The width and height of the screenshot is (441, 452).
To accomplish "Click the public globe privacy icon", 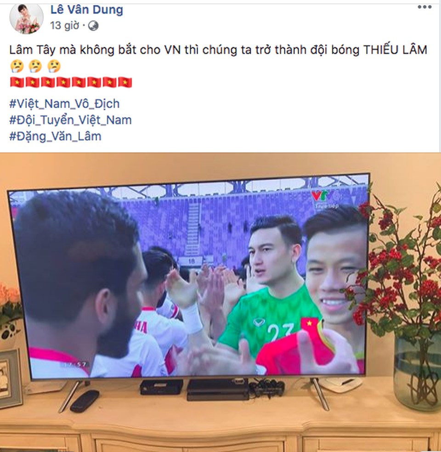I will (x=93, y=26).
